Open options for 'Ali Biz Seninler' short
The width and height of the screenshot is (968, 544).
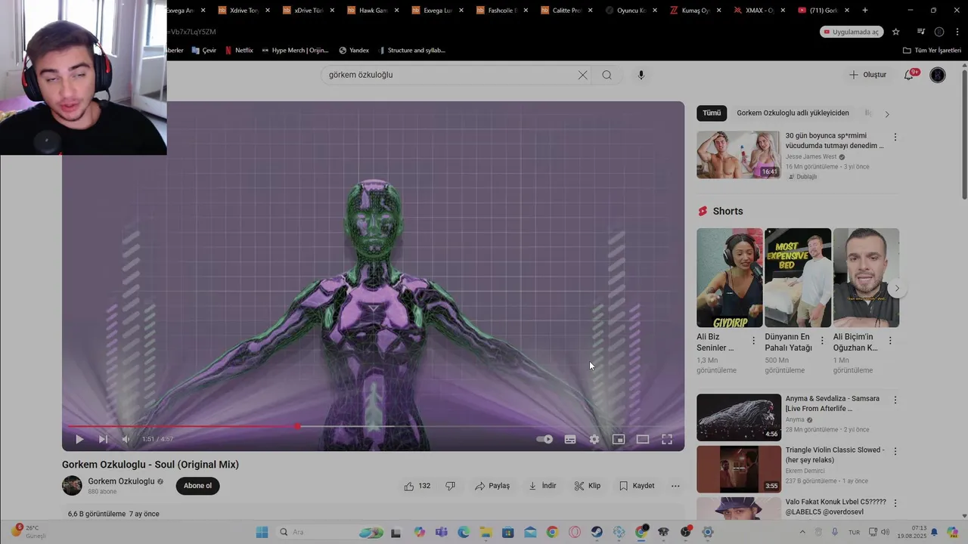[753, 341]
